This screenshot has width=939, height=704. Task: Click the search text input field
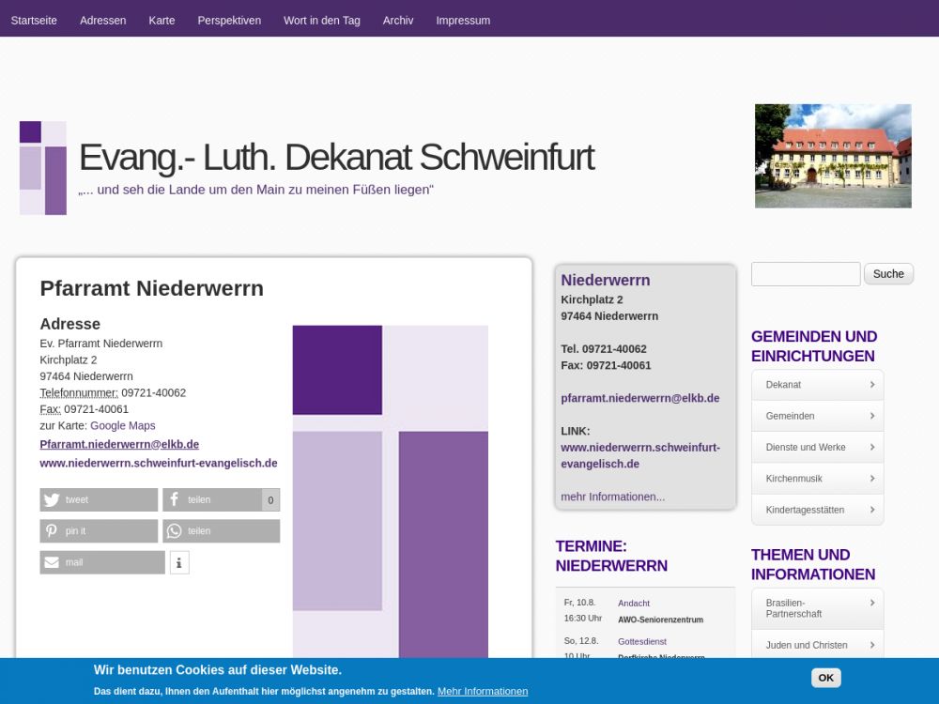click(x=806, y=274)
